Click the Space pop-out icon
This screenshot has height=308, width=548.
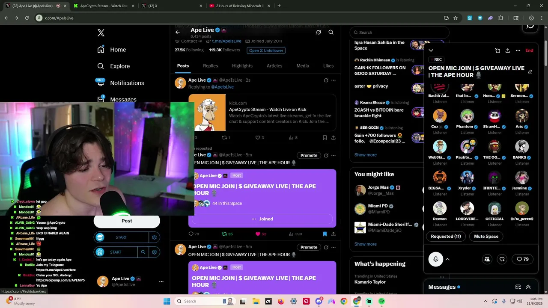click(x=497, y=50)
